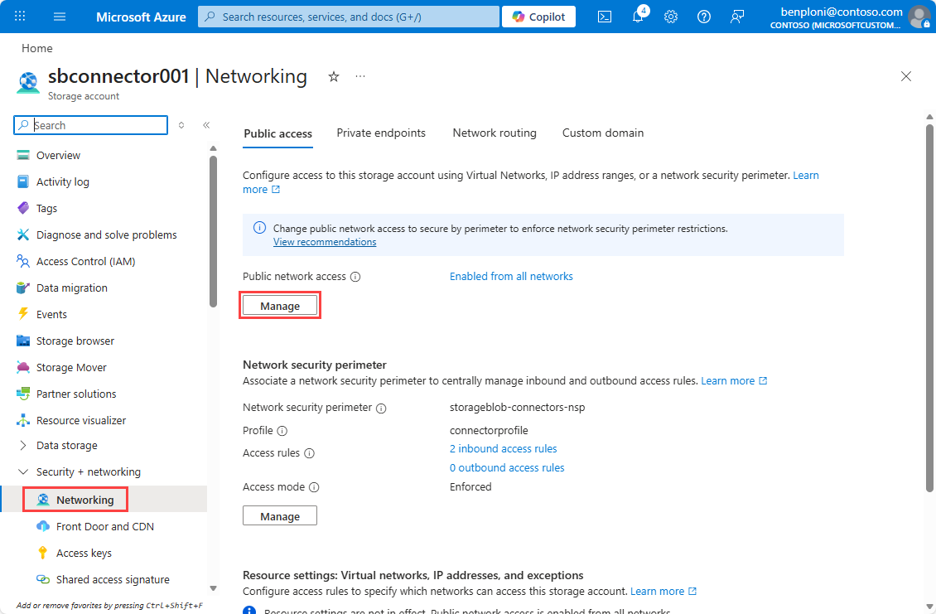Switch to the Public access tab
Image resolution: width=936 pixels, height=614 pixels.
(x=277, y=133)
